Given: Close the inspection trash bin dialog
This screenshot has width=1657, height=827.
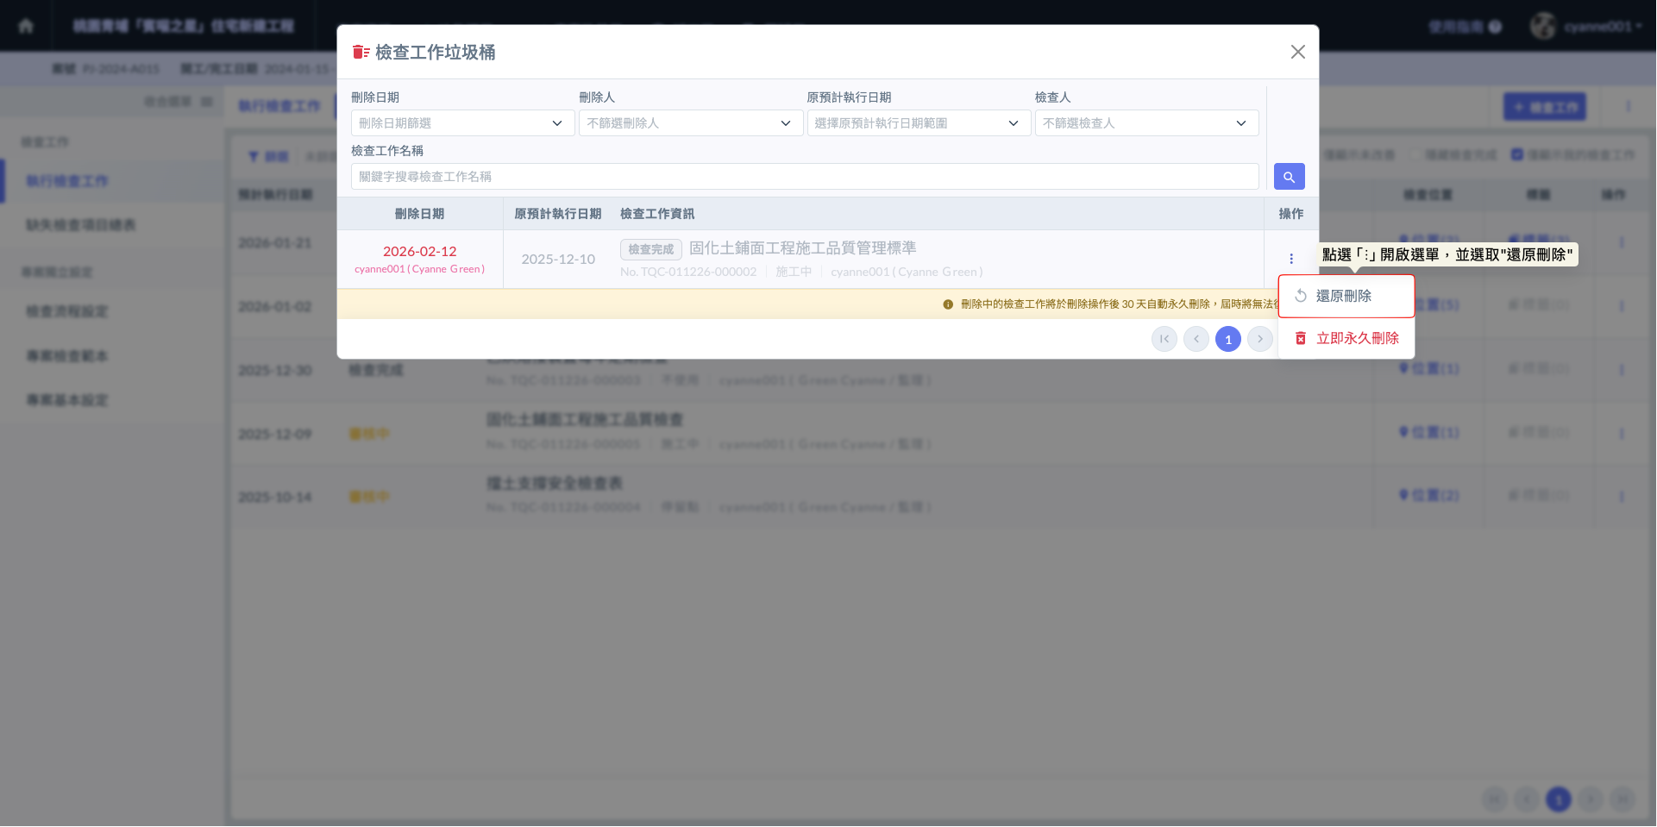Looking at the screenshot, I should (x=1297, y=52).
